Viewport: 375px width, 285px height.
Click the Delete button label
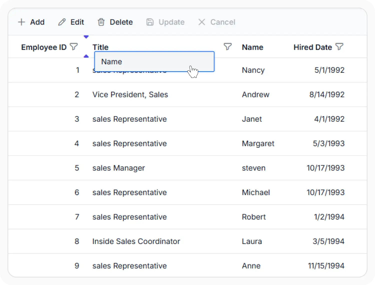[x=121, y=22]
